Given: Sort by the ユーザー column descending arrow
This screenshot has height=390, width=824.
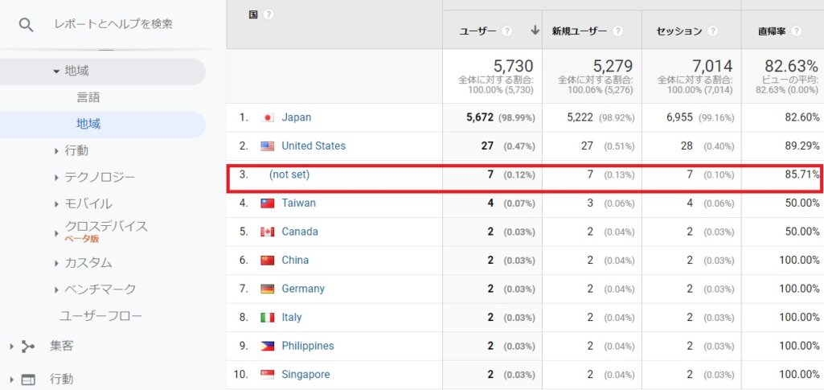Looking at the screenshot, I should pos(535,31).
